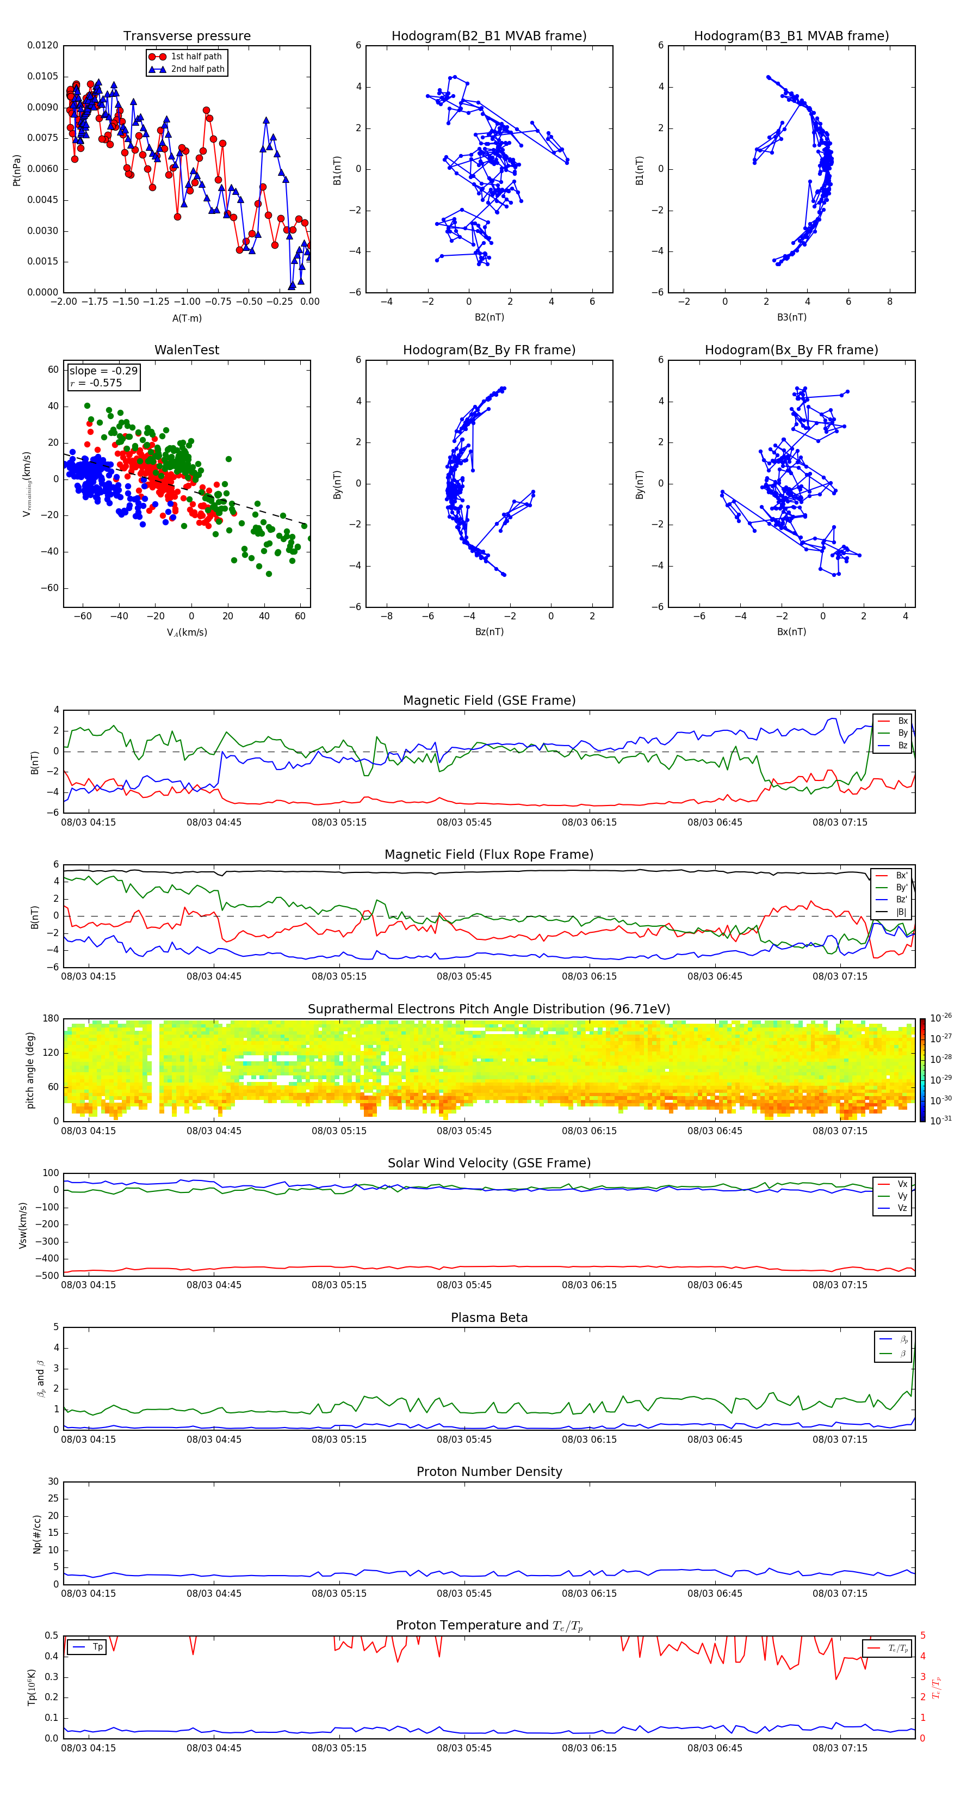Click 'Magnetic Field (GSE Frame)' title

tap(489, 700)
